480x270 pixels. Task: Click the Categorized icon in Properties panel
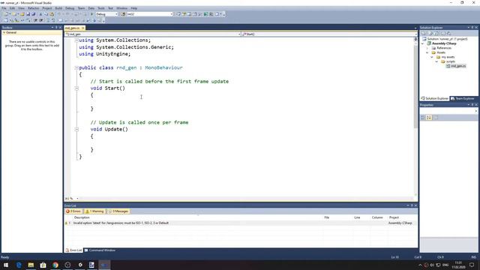point(423,118)
